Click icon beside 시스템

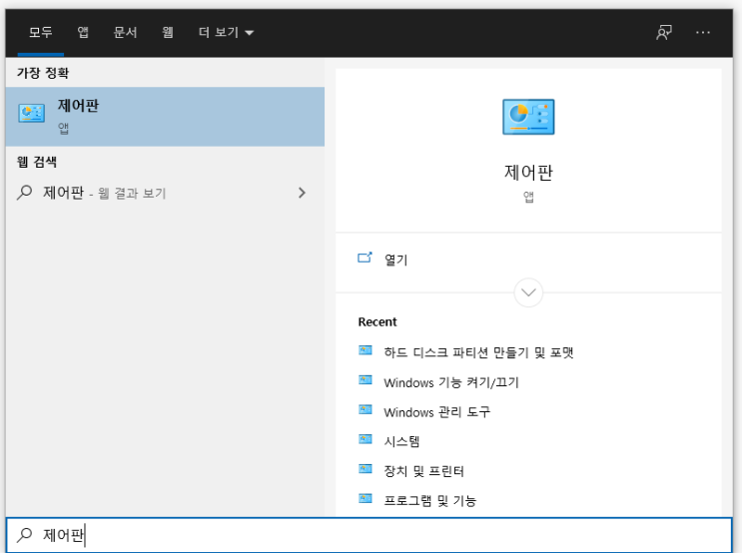pos(366,439)
